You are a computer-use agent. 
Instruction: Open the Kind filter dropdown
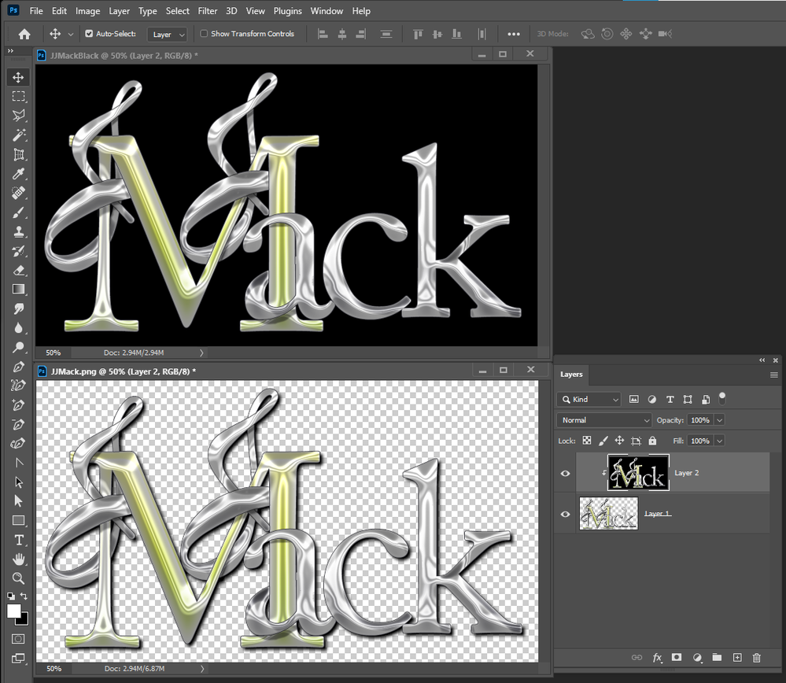(589, 399)
